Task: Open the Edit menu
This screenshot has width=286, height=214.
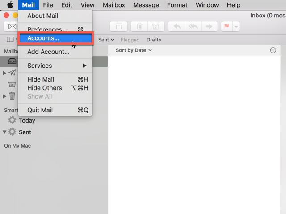Action: 67,5
